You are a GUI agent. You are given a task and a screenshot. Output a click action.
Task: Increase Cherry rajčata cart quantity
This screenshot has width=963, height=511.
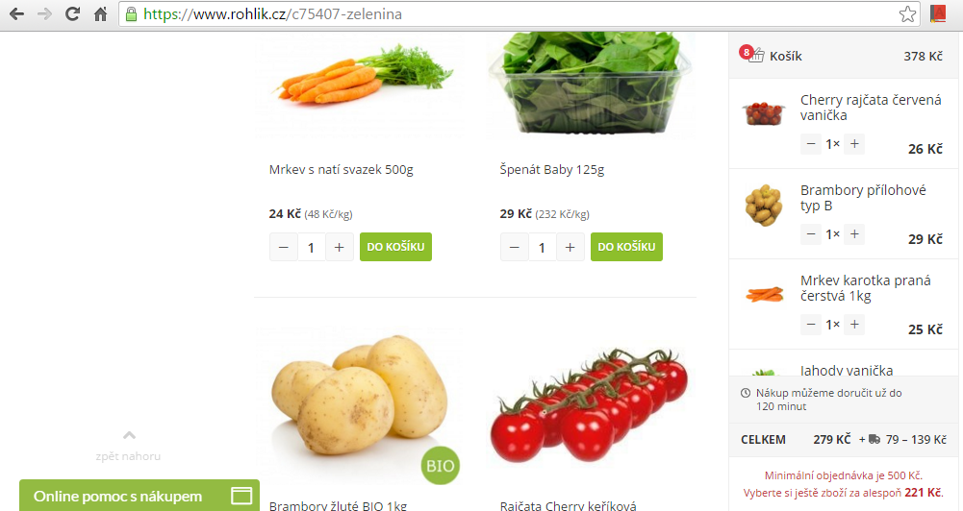click(x=854, y=144)
